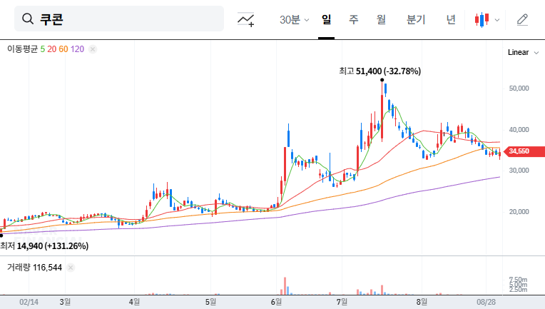Image resolution: width=545 pixels, height=309 pixels.
Task: Select the 5-day moving average value
Action: pos(42,49)
